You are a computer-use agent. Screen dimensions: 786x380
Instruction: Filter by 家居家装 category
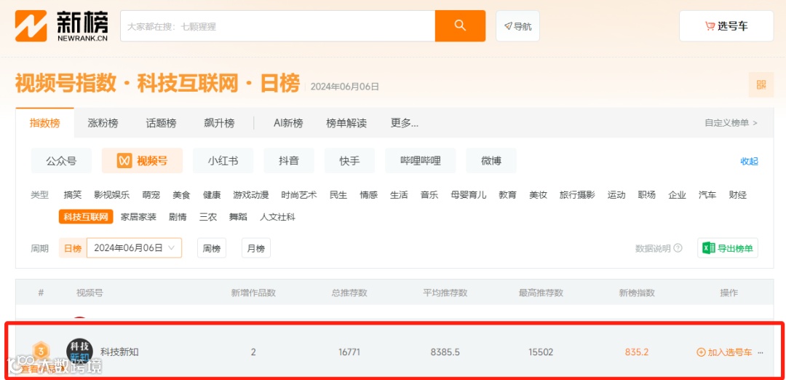[138, 217]
